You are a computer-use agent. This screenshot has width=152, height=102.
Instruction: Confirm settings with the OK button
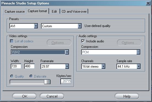coord(24,96)
